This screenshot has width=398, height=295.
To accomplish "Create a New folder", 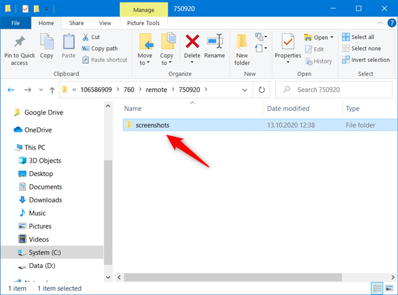I will click(242, 50).
